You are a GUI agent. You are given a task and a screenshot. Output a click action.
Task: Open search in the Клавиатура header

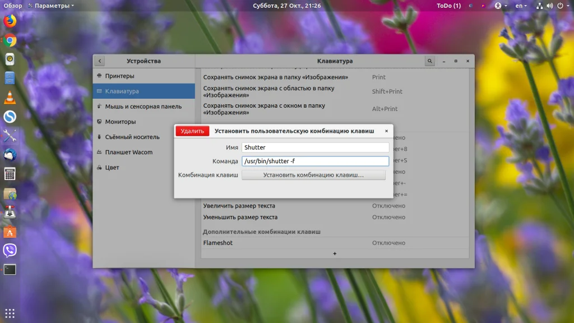(x=430, y=61)
